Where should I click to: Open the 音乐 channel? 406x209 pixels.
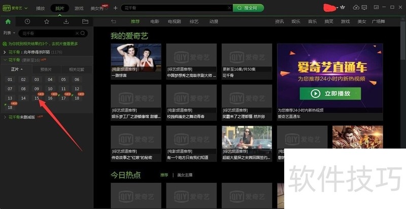pyautogui.click(x=312, y=21)
